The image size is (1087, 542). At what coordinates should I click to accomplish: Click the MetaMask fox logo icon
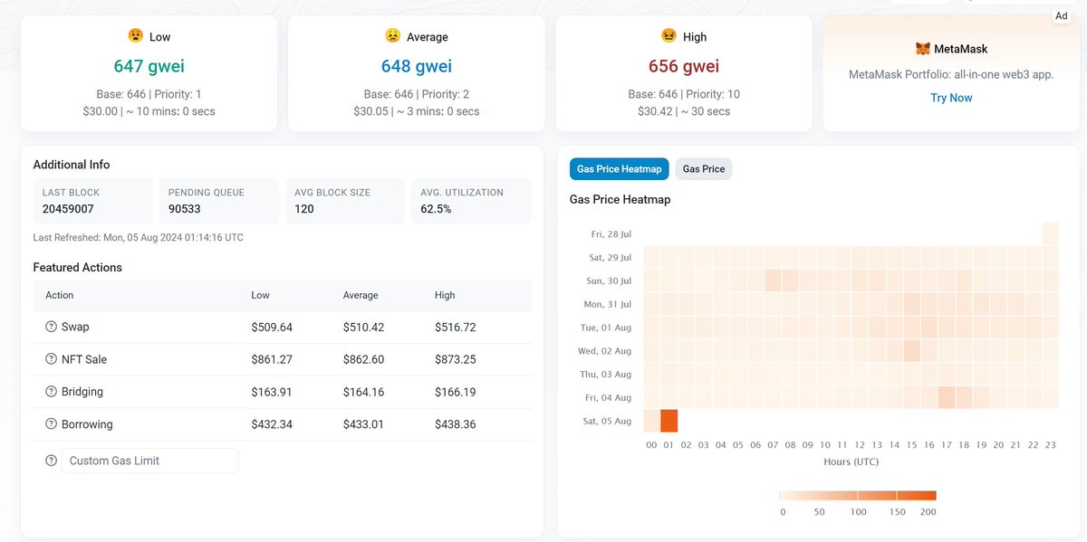pos(922,49)
